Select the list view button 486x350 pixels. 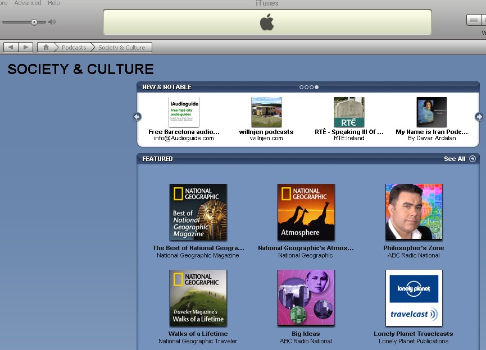pos(474,20)
